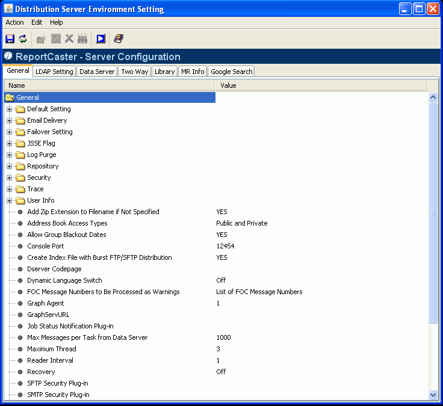Click the Failover Setting folder icon
Screen dimensions: 443x406
(x=20, y=132)
